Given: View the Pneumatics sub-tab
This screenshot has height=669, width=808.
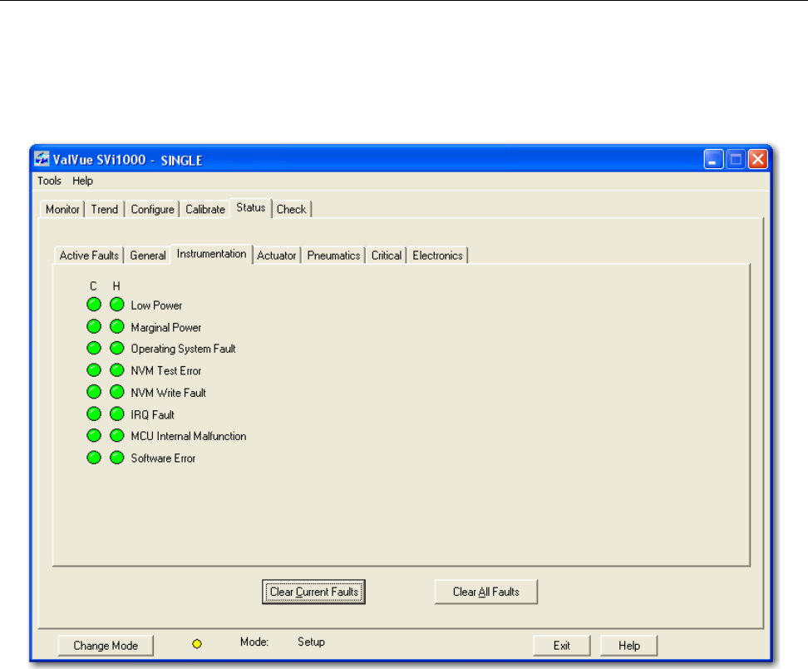Looking at the screenshot, I should point(333,255).
